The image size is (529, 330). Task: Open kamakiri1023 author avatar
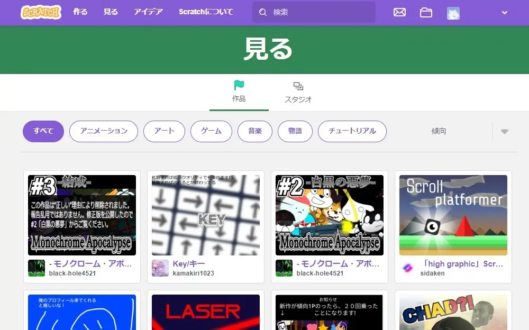point(160,268)
